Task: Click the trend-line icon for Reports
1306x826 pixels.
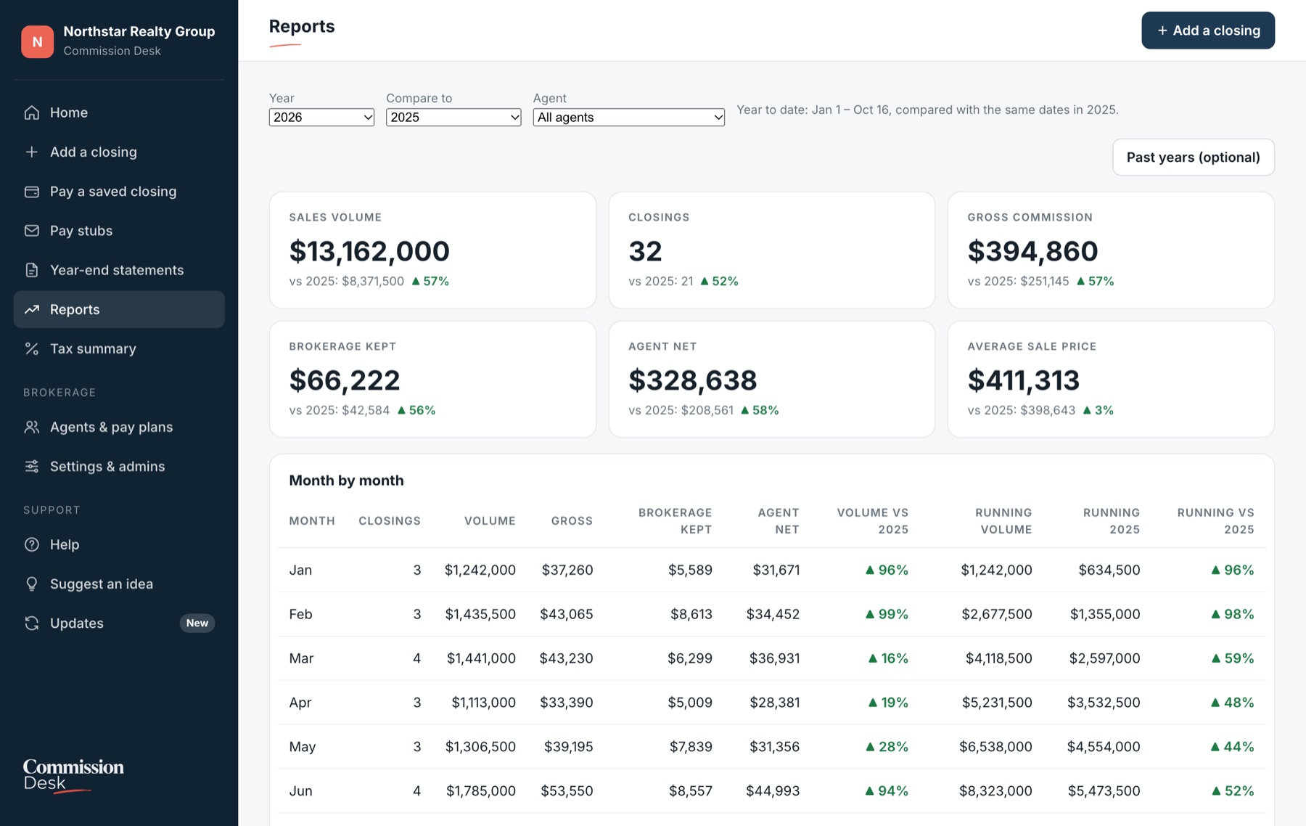Action: coord(31,309)
